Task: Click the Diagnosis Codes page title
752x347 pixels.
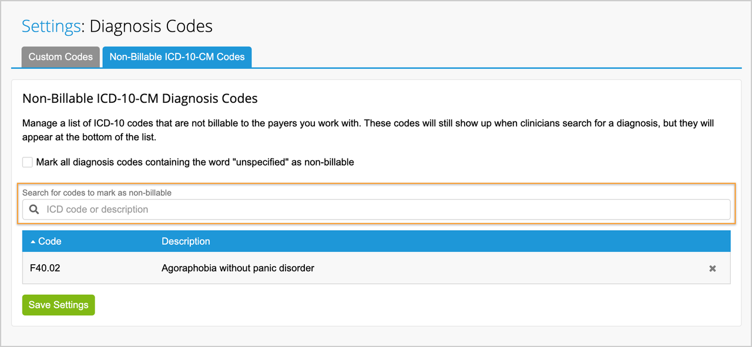Action: point(151,26)
